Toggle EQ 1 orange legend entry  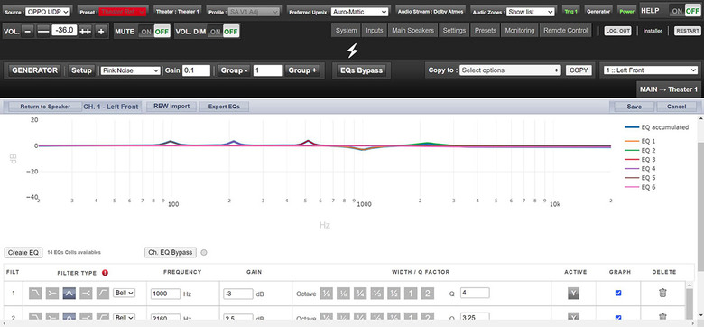pos(640,142)
